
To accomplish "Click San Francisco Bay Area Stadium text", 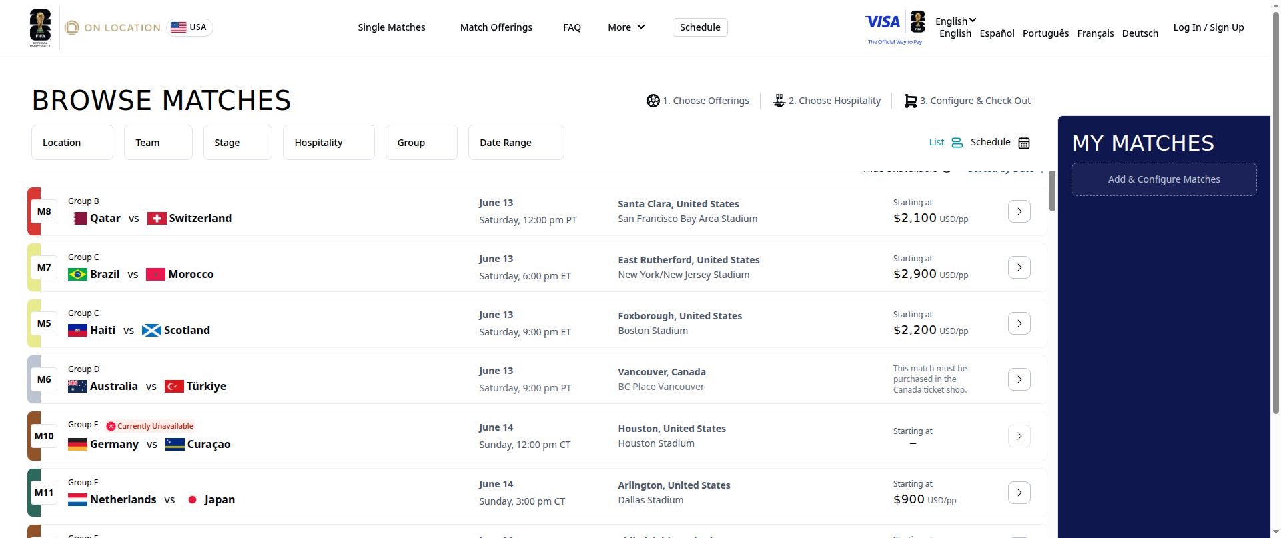I will [687, 219].
